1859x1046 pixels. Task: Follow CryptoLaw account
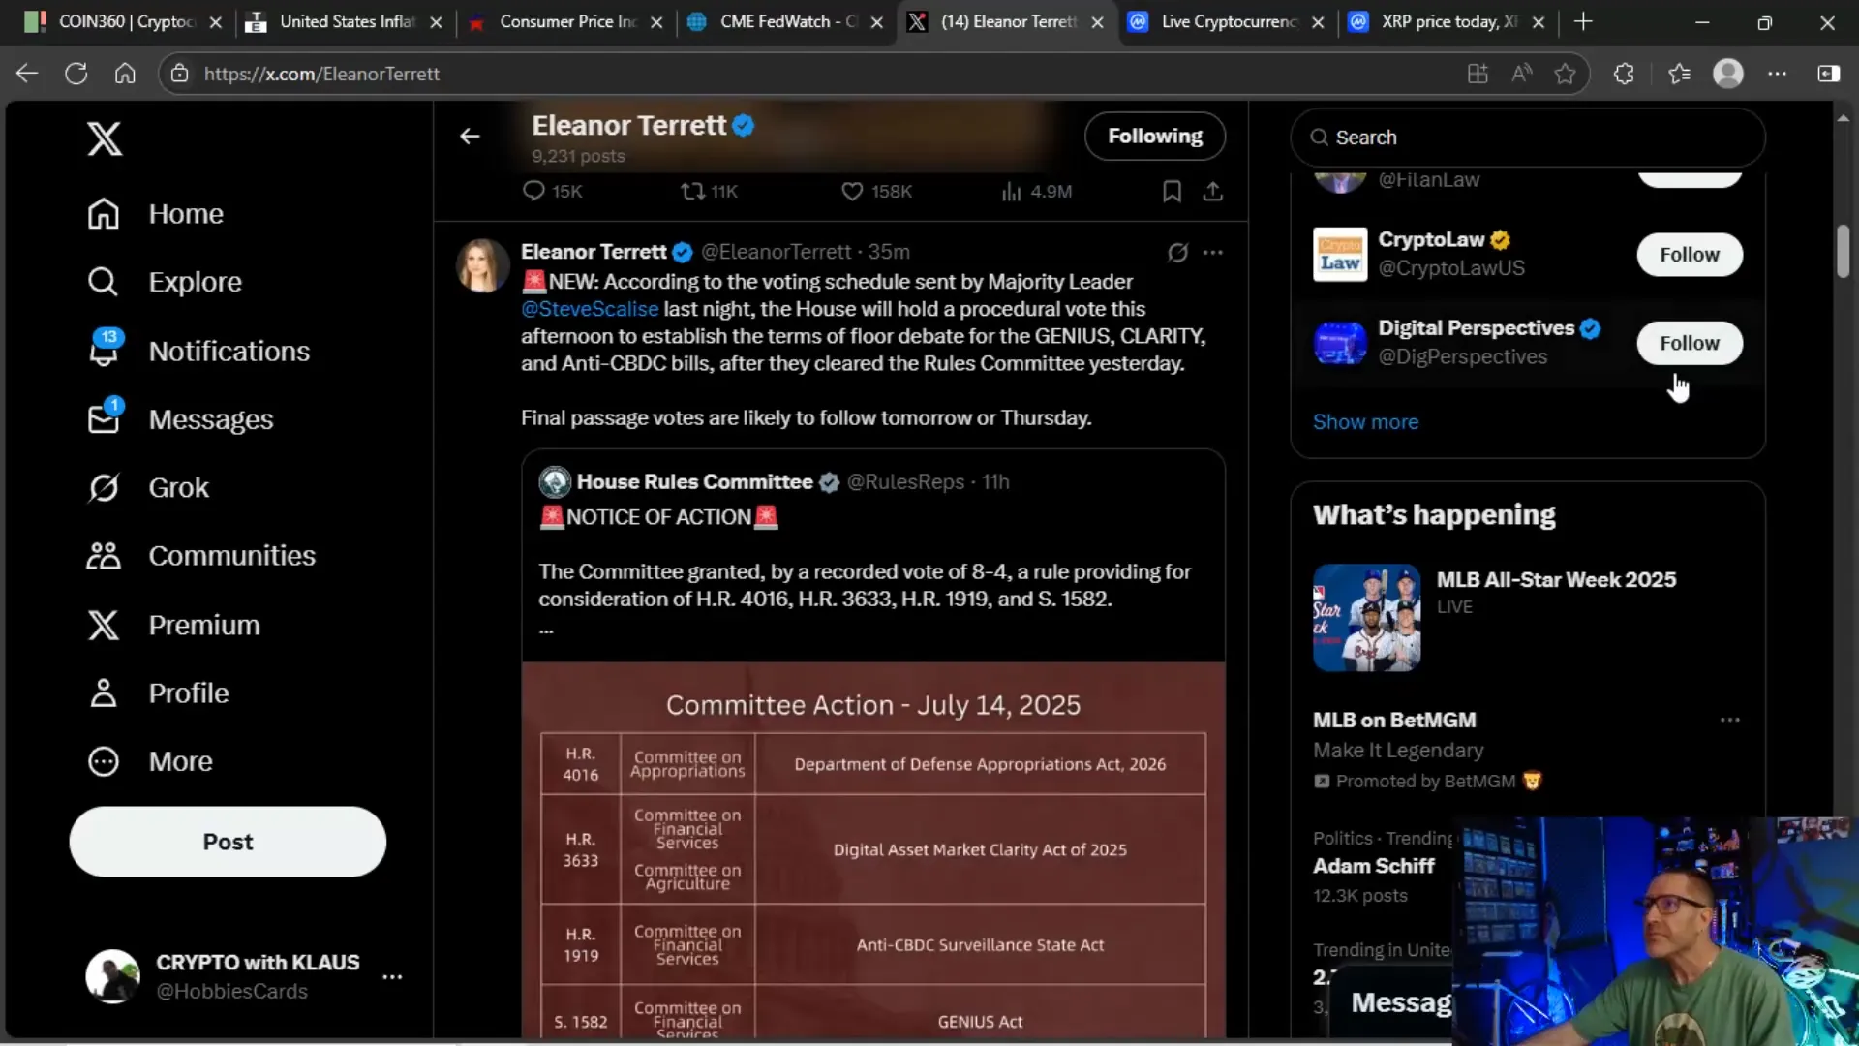coord(1689,255)
